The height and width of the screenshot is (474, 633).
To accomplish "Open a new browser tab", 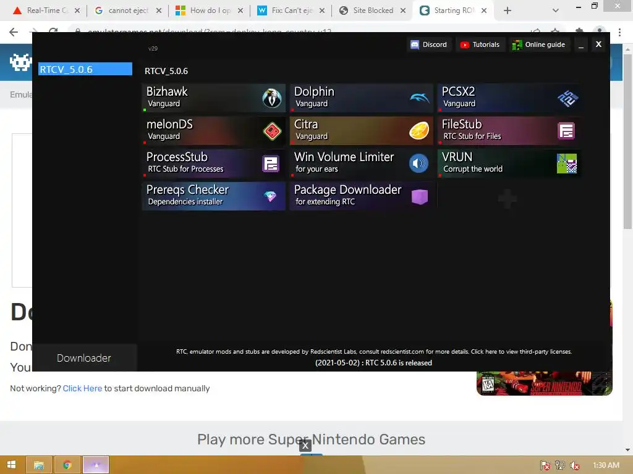I will coord(508,10).
